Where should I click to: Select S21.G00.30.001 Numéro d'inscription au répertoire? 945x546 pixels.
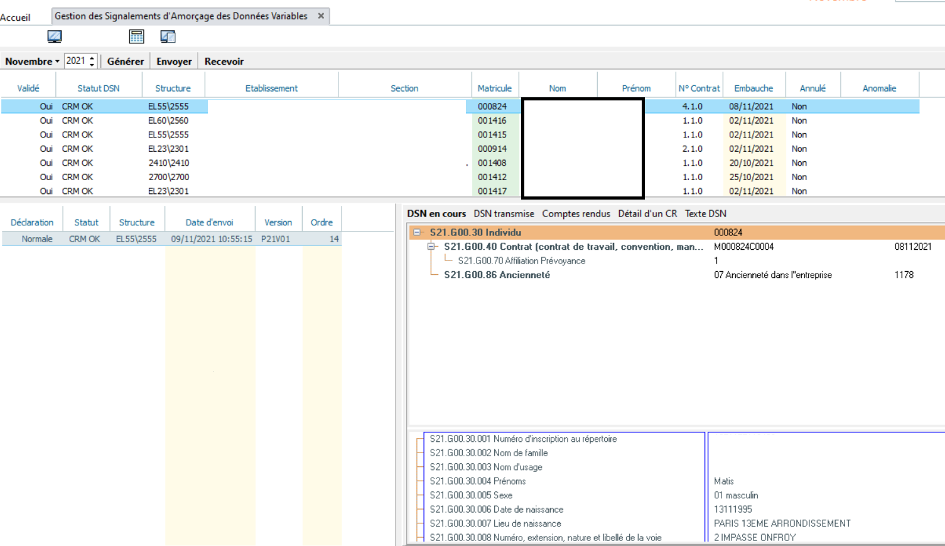(x=523, y=439)
